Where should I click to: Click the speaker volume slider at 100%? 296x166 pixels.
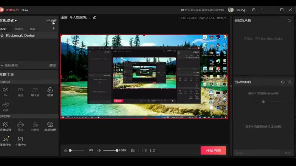(x=117, y=150)
